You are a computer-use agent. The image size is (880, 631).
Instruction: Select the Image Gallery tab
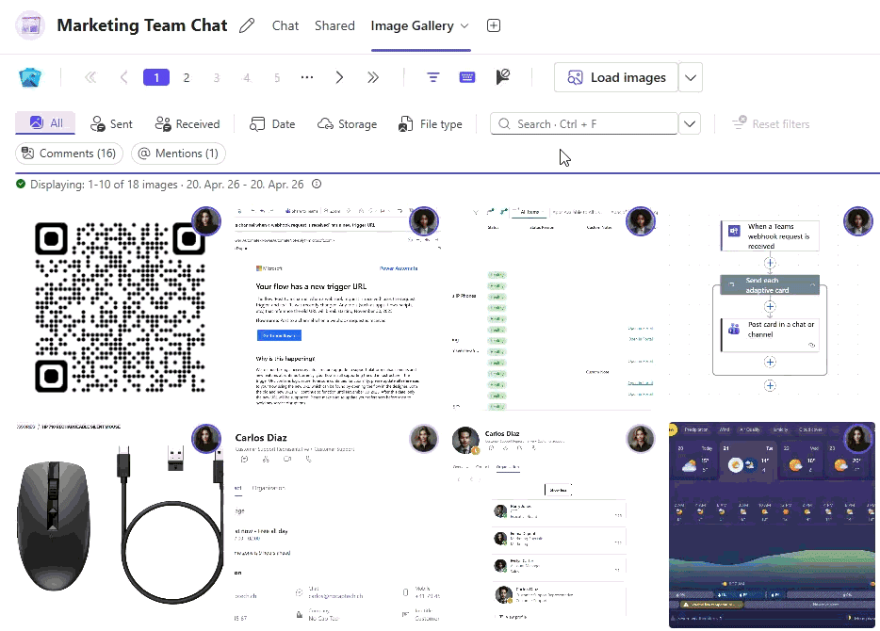coord(412,25)
